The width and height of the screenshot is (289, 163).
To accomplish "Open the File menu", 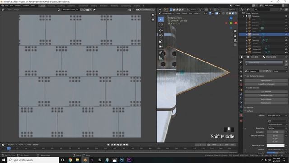I will 7,5.
